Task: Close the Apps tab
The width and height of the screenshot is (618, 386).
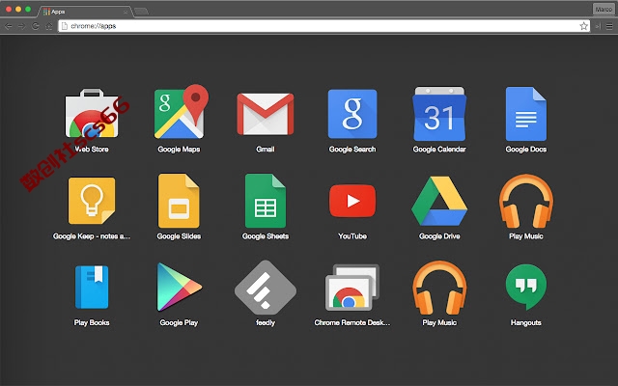Action: point(126,13)
